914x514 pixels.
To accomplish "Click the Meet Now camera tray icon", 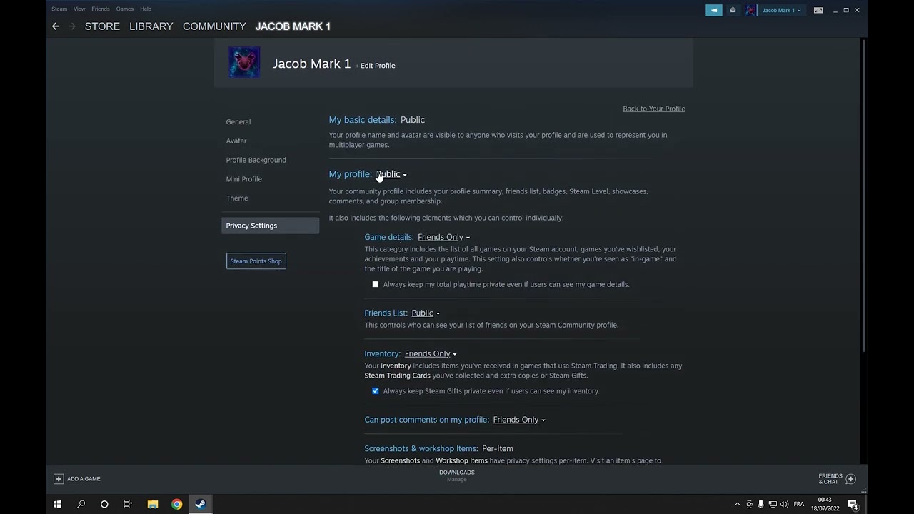I will (x=749, y=504).
